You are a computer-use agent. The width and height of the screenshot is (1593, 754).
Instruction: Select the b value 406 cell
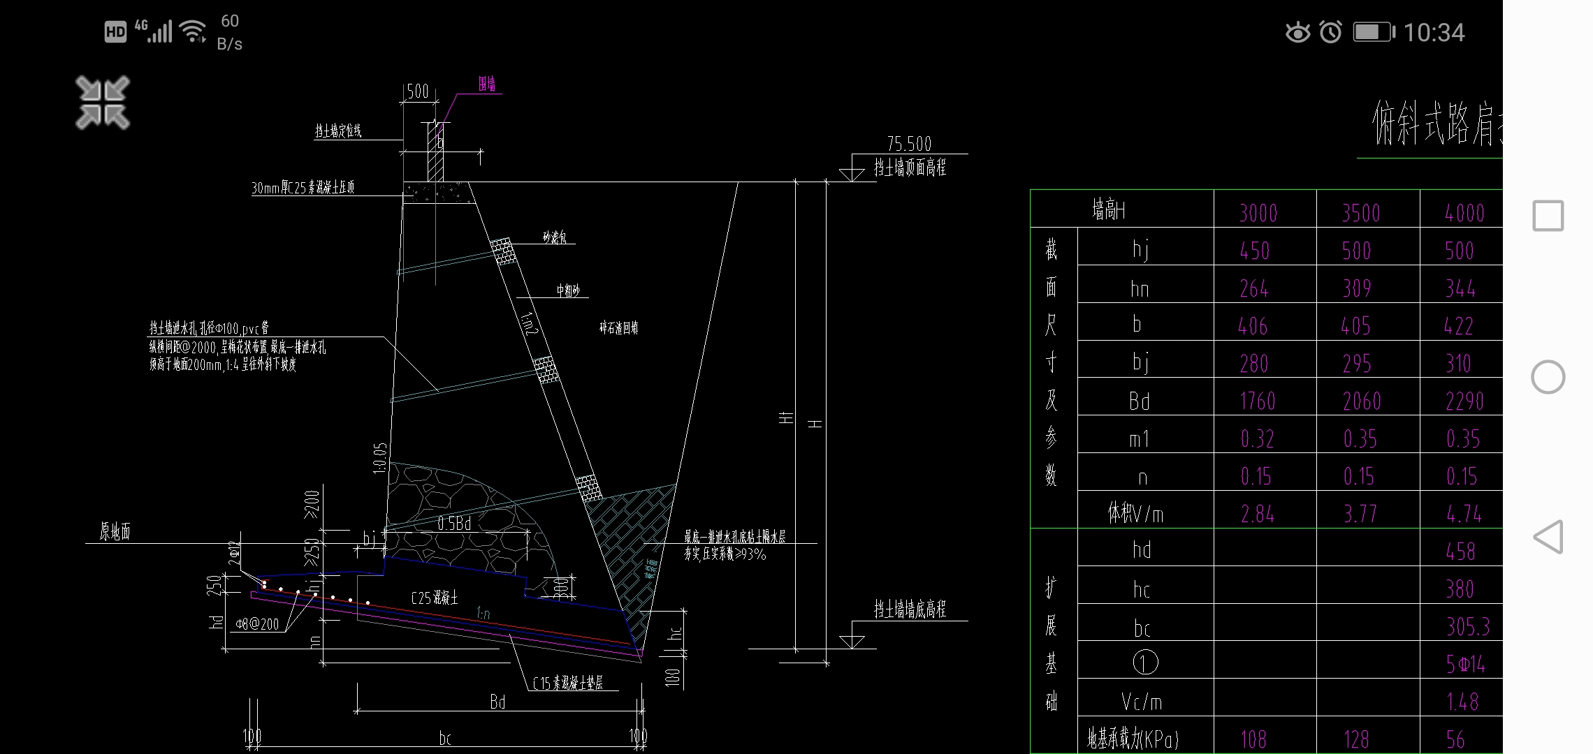[x=1265, y=321]
